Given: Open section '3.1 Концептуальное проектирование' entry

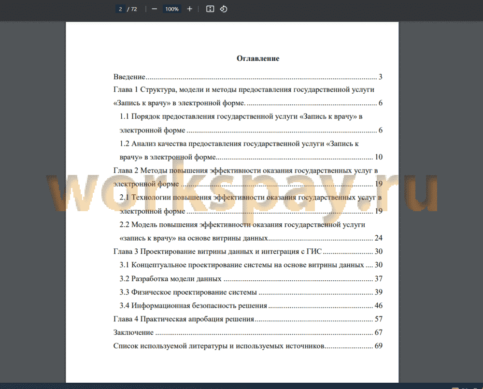Looking at the screenshot, I should click(251, 265).
